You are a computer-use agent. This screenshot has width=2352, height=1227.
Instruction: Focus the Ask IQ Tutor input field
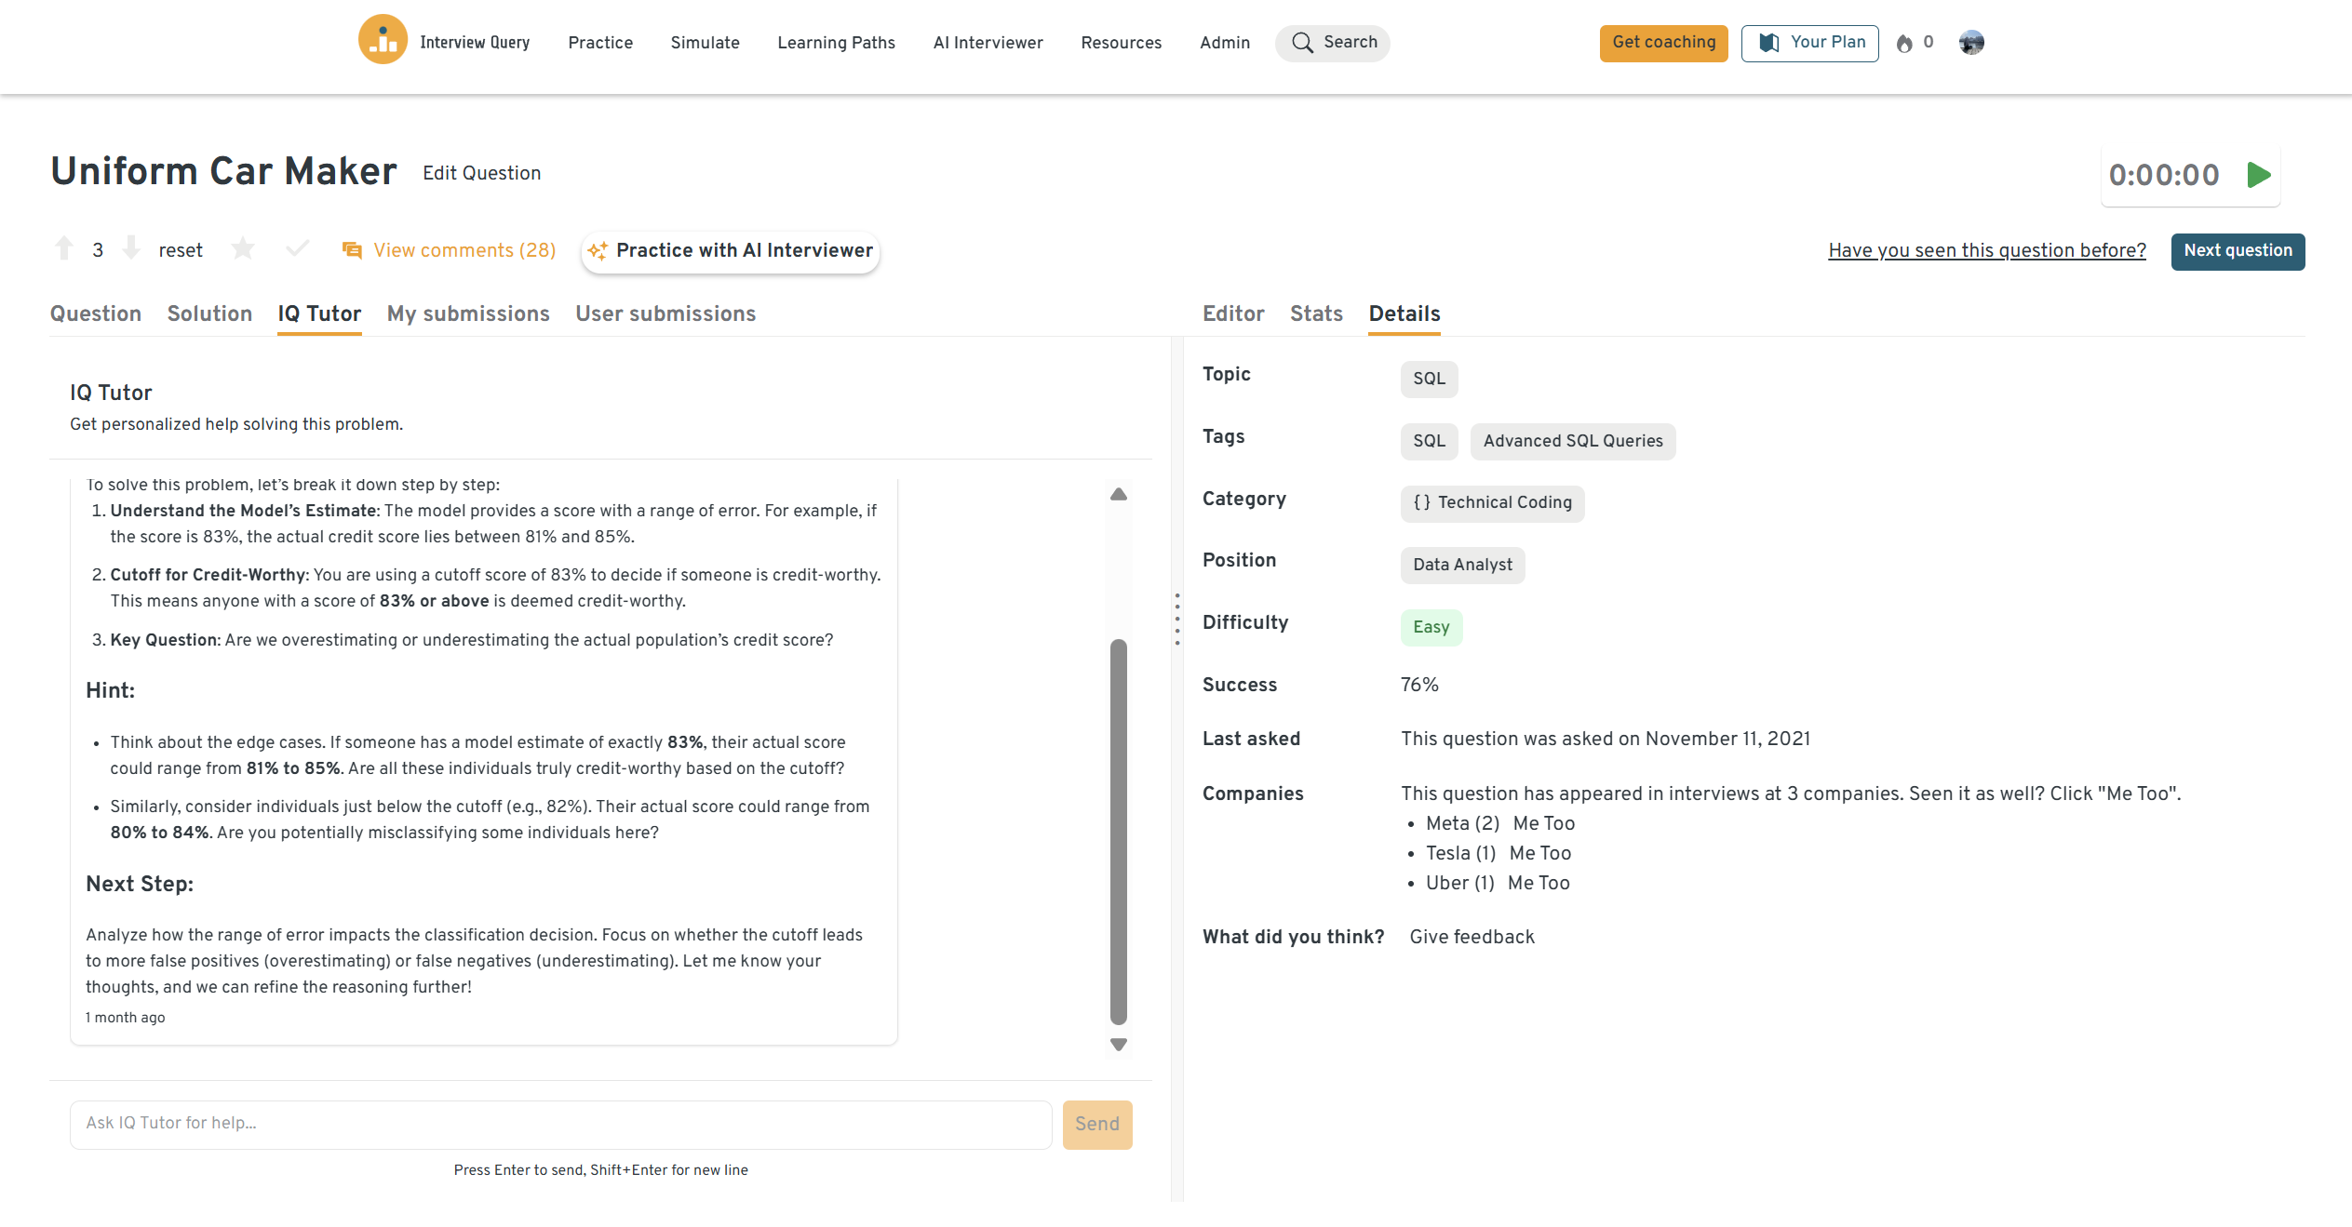[560, 1124]
